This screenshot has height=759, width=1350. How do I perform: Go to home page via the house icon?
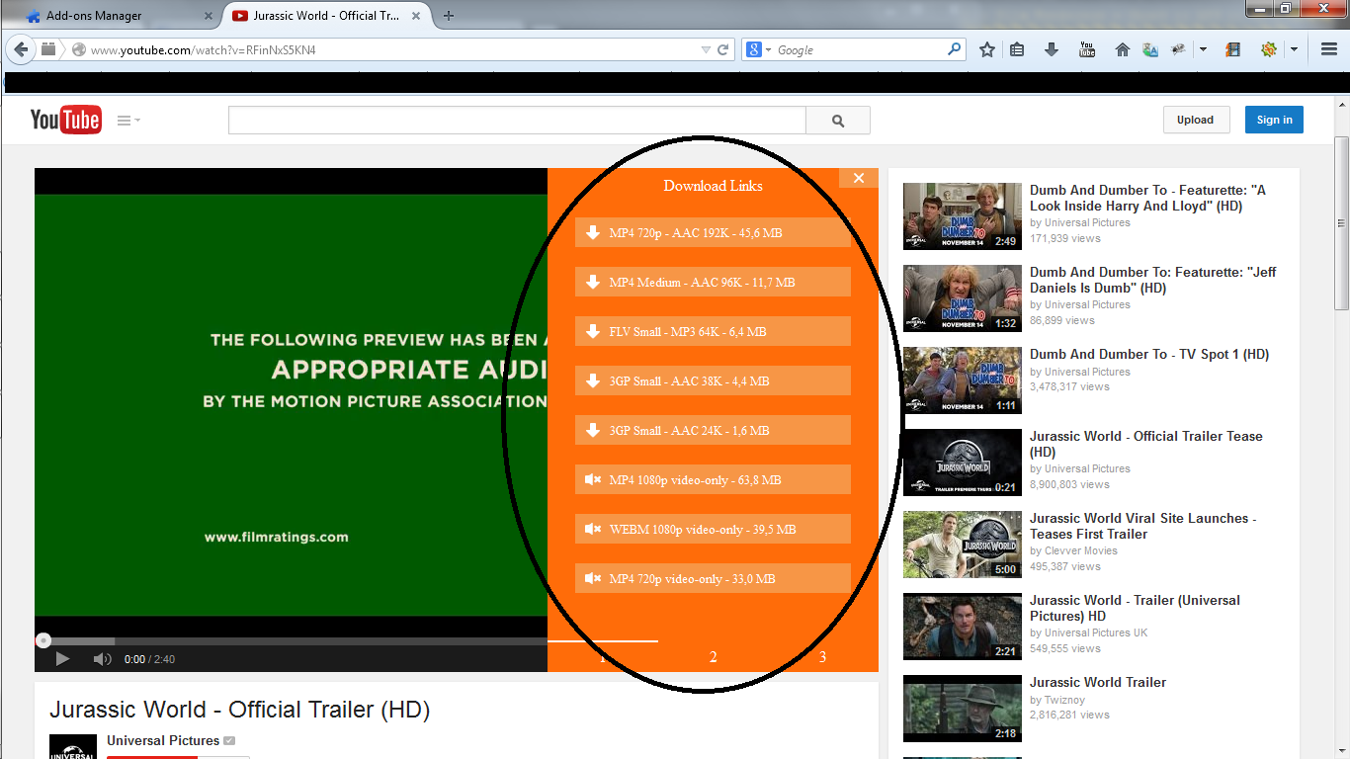[1122, 49]
